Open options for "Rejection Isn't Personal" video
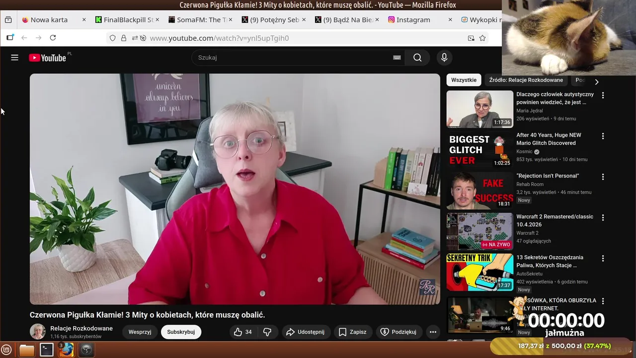The width and height of the screenshot is (636, 358). coord(603,177)
